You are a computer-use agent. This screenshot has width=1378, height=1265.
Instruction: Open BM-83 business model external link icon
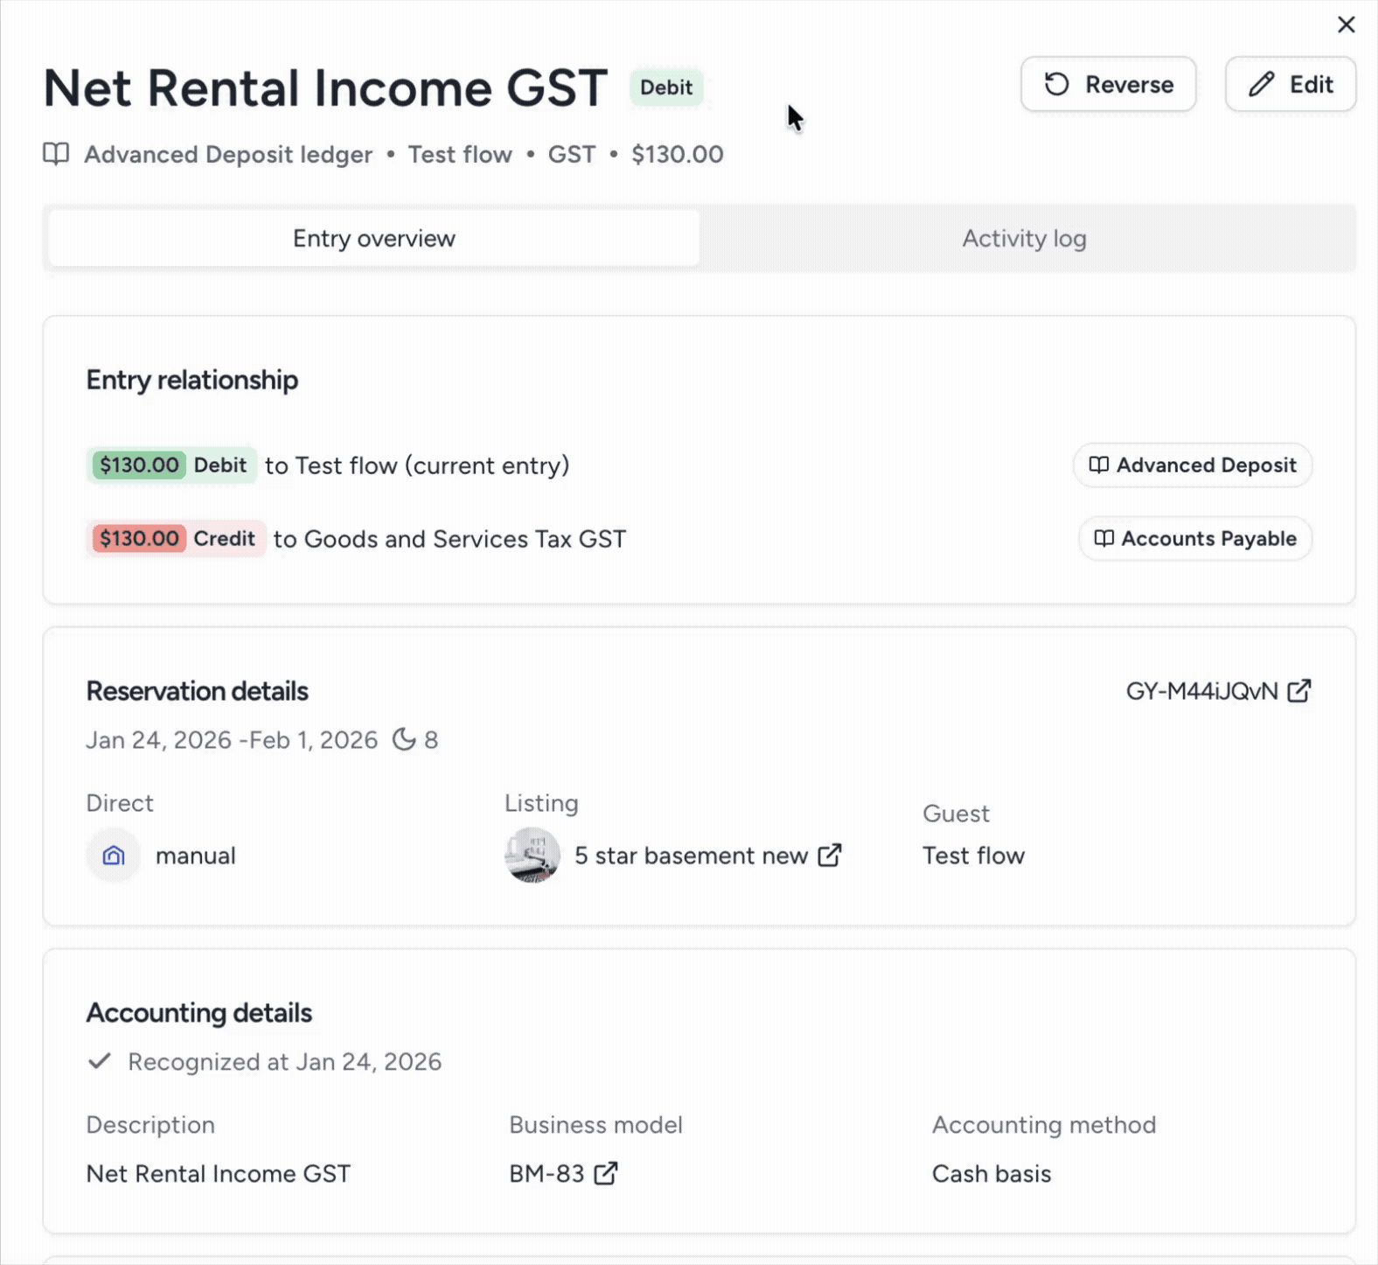tap(606, 1173)
